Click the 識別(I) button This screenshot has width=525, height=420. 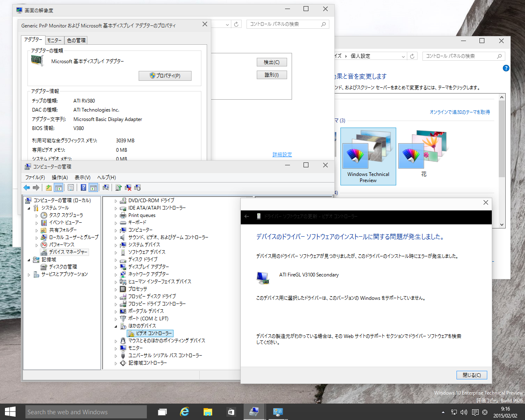click(272, 75)
